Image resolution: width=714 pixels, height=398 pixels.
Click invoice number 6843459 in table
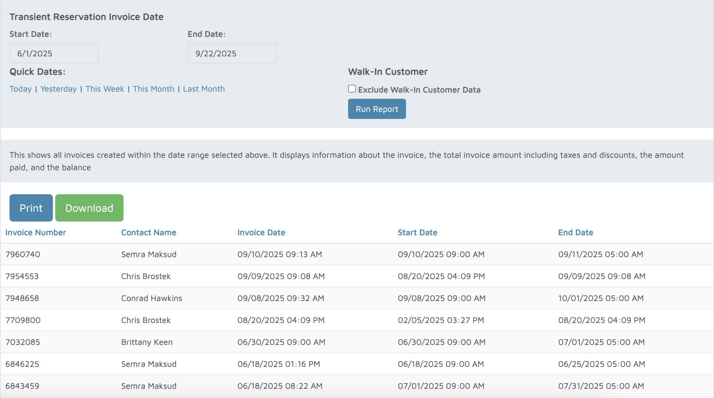(x=22, y=386)
